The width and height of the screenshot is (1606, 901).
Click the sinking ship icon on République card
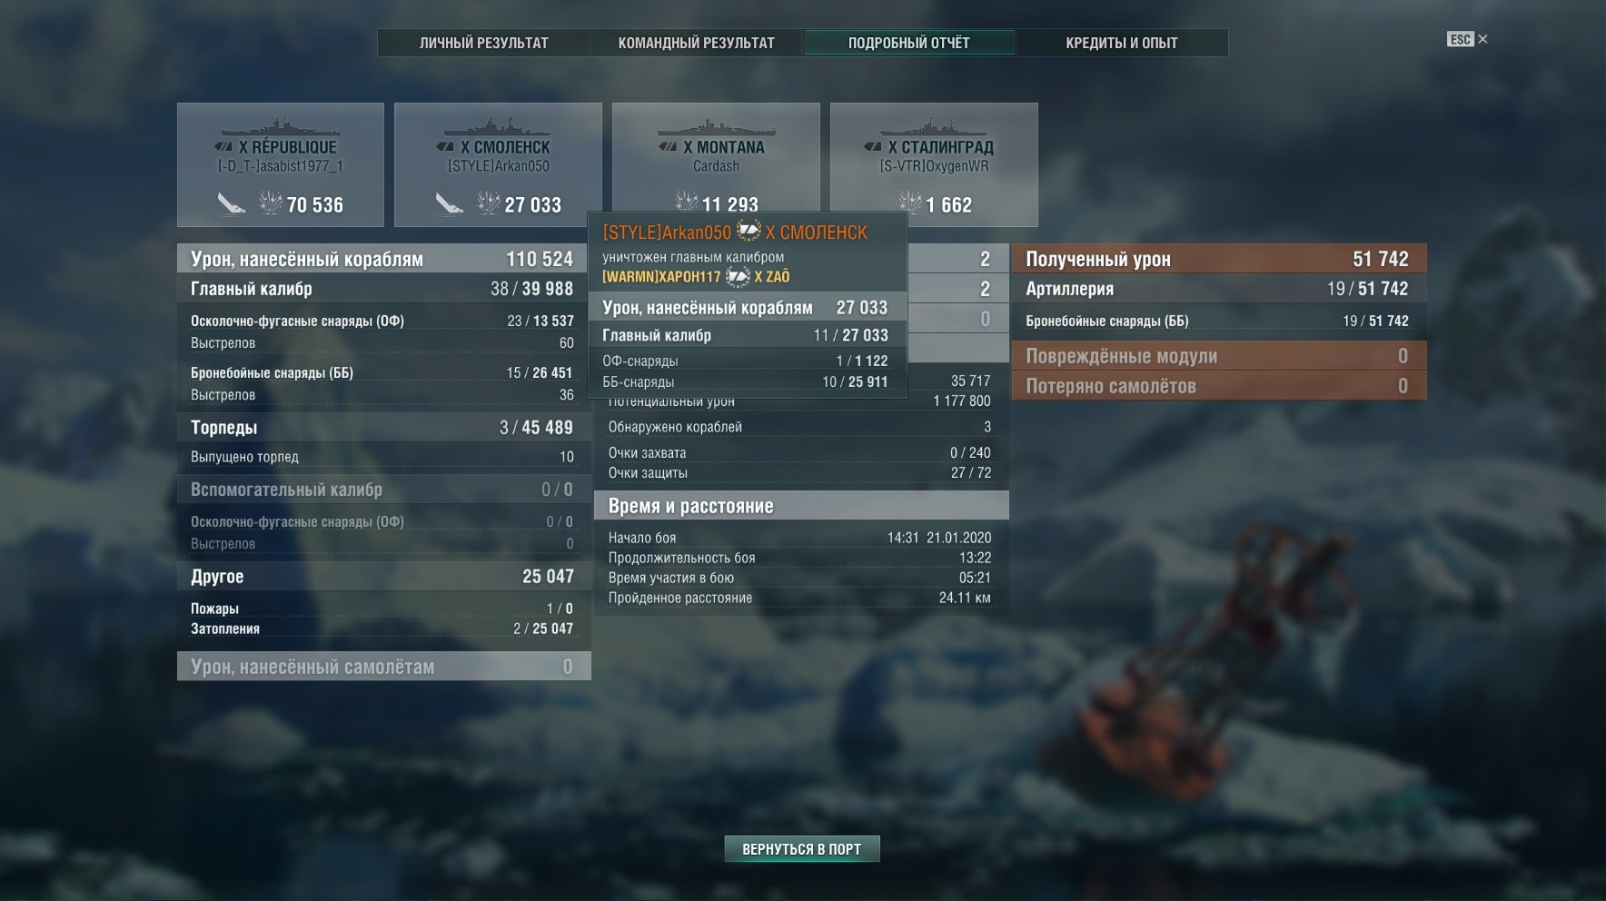[232, 204]
